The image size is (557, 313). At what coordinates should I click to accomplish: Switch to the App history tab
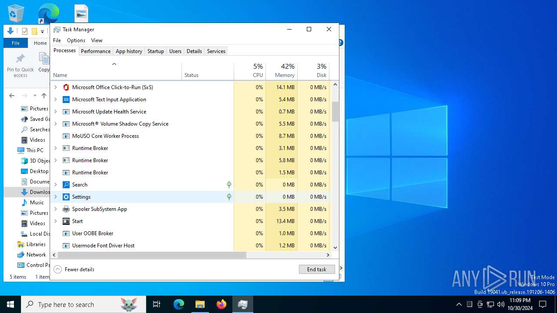pyautogui.click(x=129, y=51)
